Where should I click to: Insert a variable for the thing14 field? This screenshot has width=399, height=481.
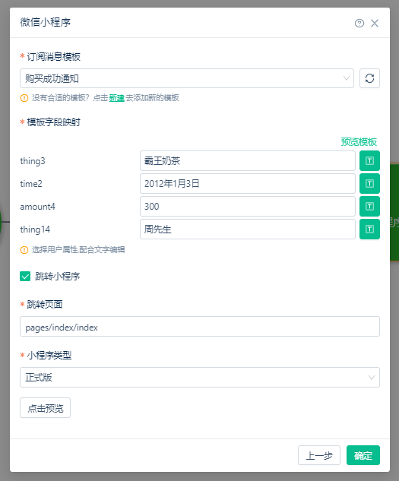369,229
